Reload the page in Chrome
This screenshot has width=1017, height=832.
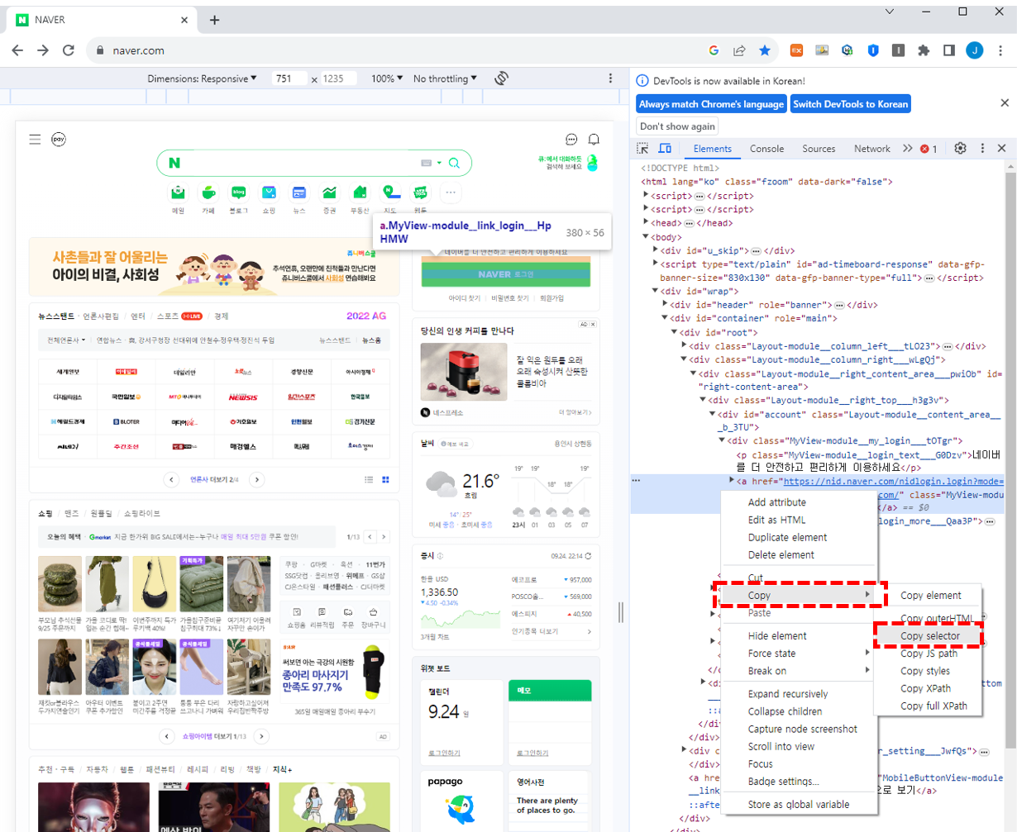[69, 50]
